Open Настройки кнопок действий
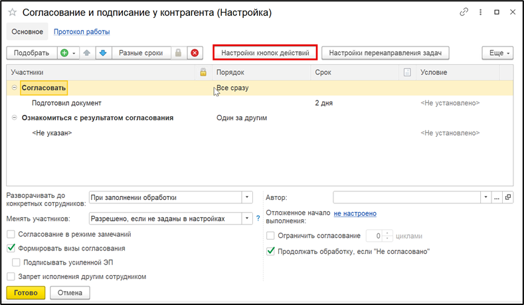This screenshot has width=524, height=305. 265,53
